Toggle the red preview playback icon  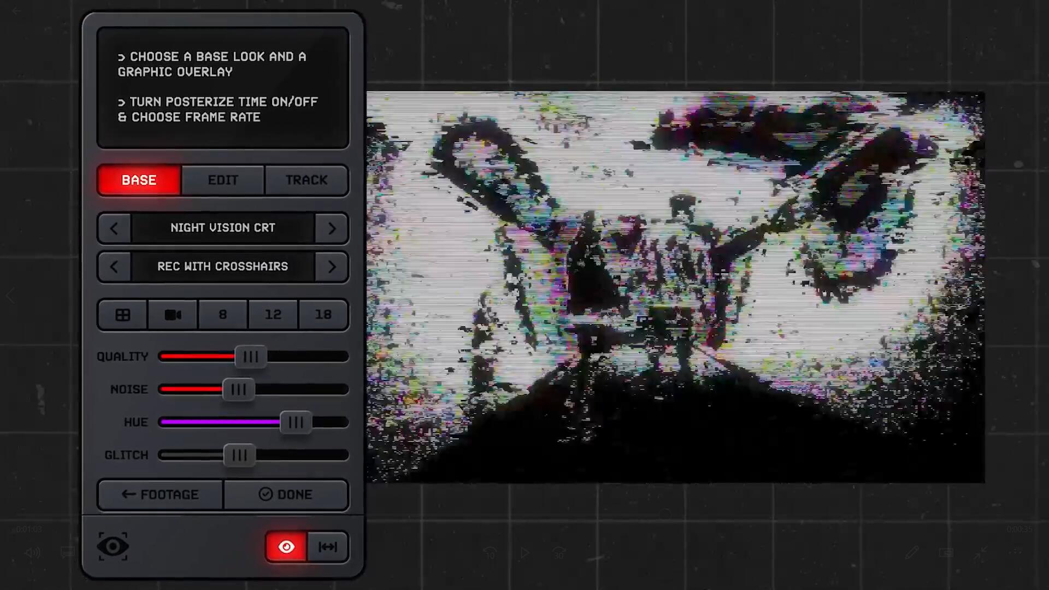[285, 547]
